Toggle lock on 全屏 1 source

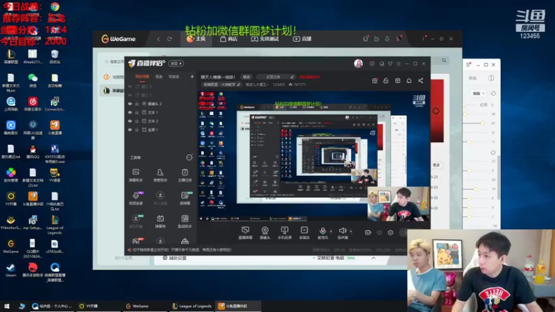pyautogui.click(x=137, y=130)
